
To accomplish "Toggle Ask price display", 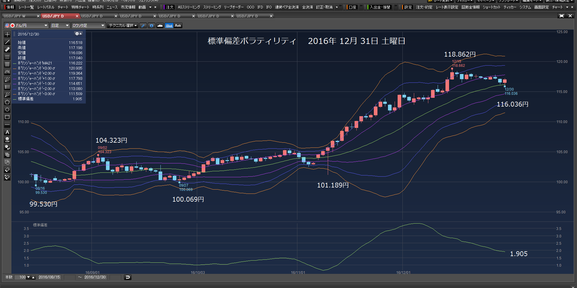I will click(x=178, y=26).
